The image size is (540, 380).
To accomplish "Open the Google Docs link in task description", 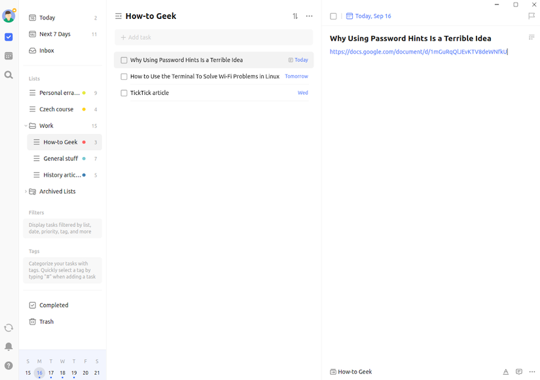I will pyautogui.click(x=418, y=52).
